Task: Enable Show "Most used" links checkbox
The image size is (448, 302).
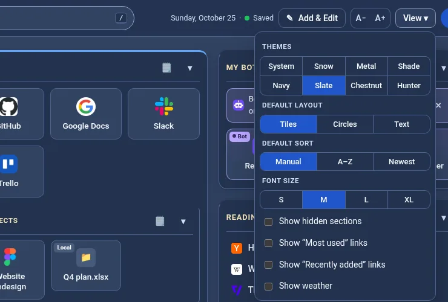Action: click(268, 243)
